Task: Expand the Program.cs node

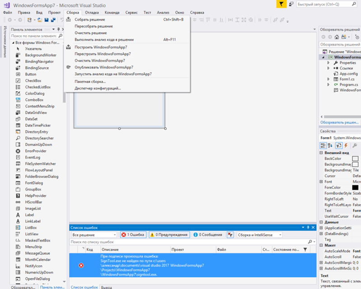Action: coord(329,85)
